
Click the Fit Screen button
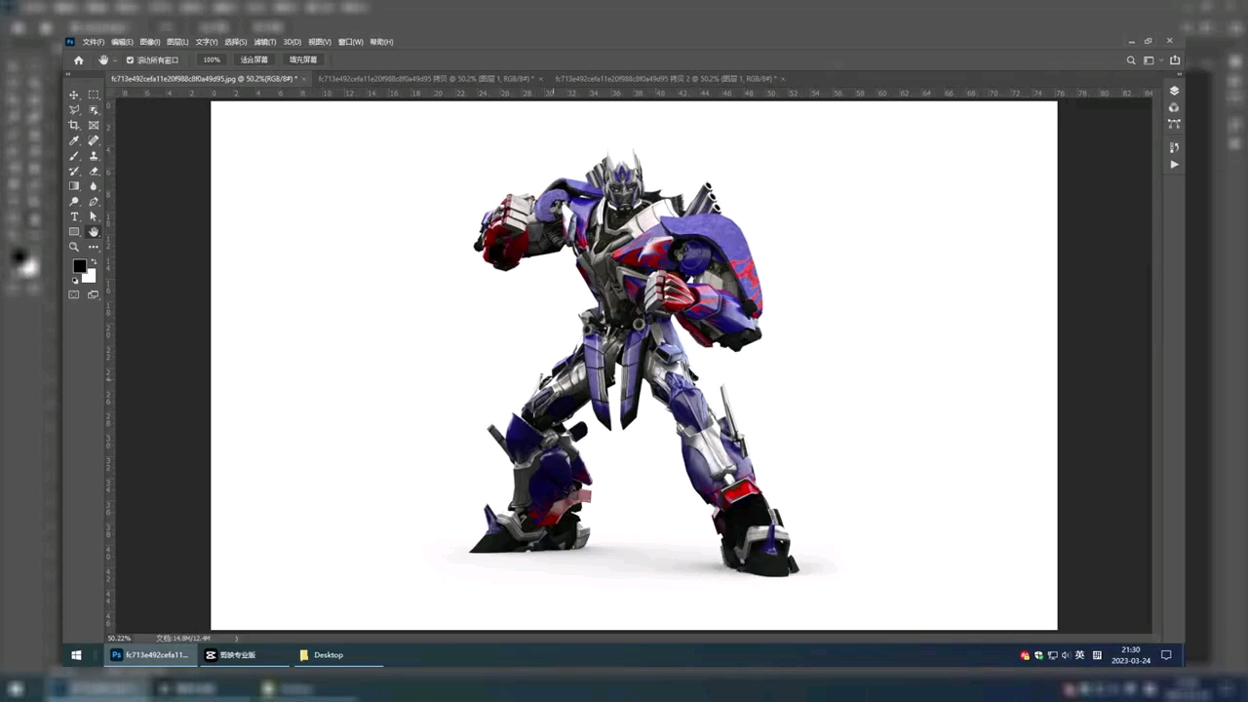(x=254, y=60)
